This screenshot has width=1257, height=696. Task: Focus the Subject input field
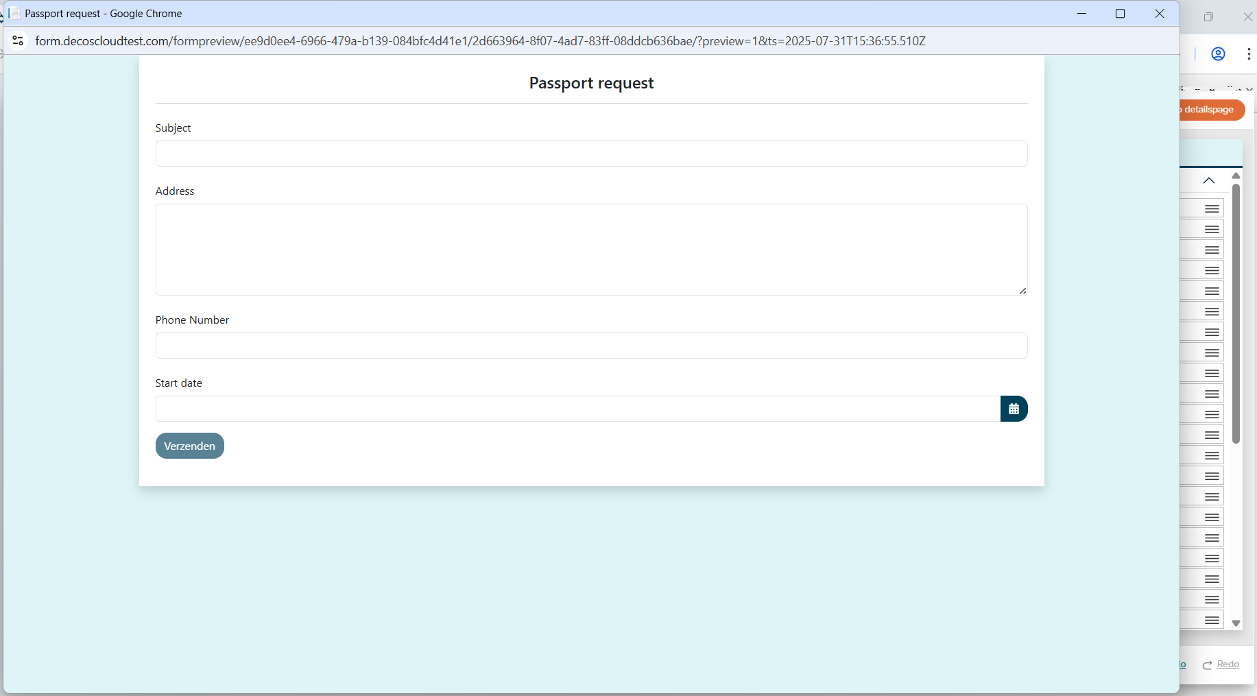click(x=591, y=154)
